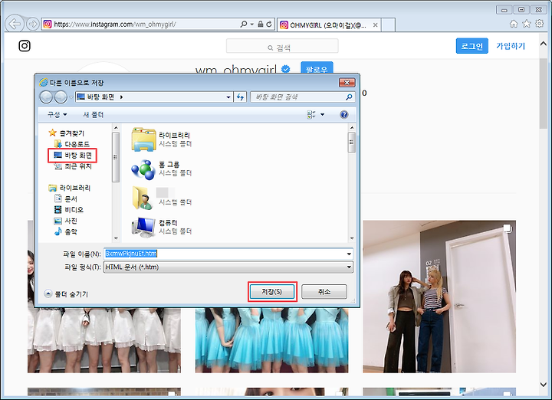Select the user profile folder icon

(143, 198)
